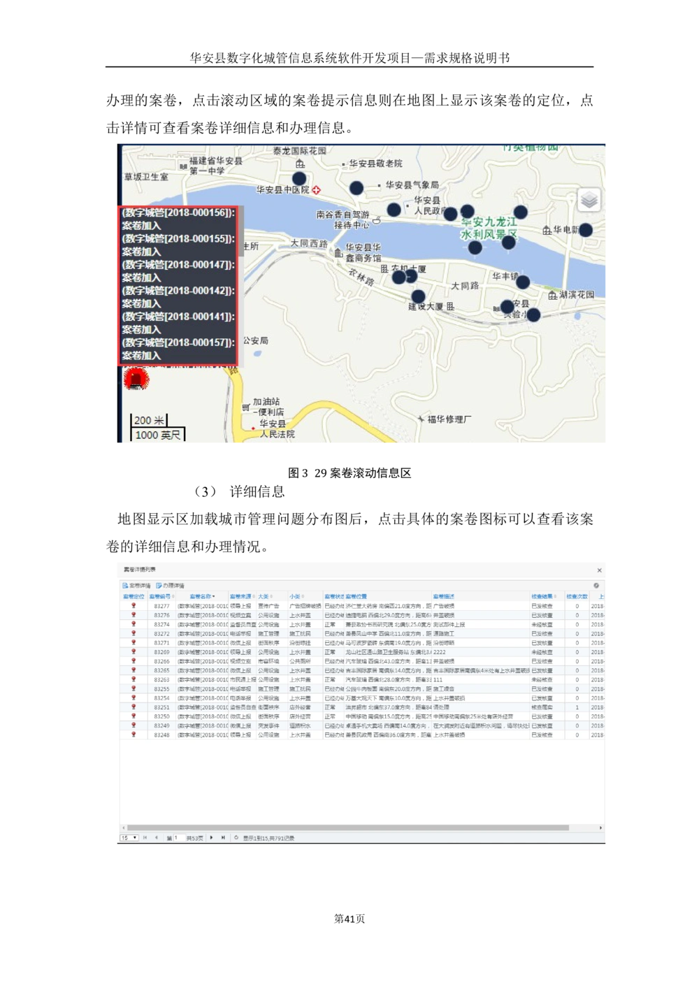Viewport: 699px width, 989px height.
Task: Sort by 案卷编号 column header
Action: tap(160, 597)
